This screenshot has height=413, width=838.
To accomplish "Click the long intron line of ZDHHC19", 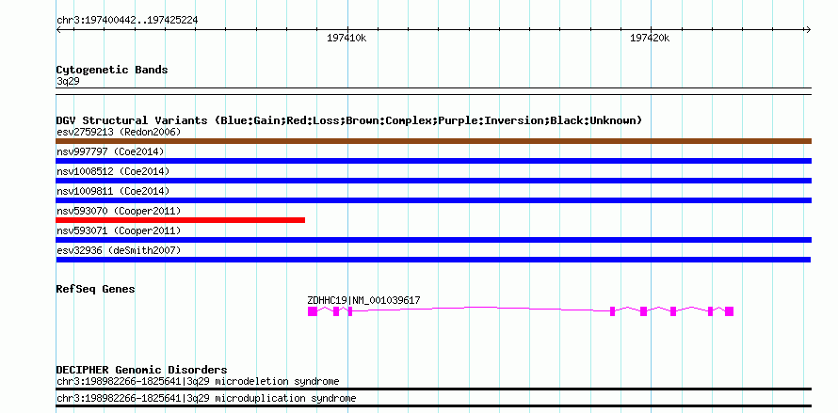I will [481, 309].
